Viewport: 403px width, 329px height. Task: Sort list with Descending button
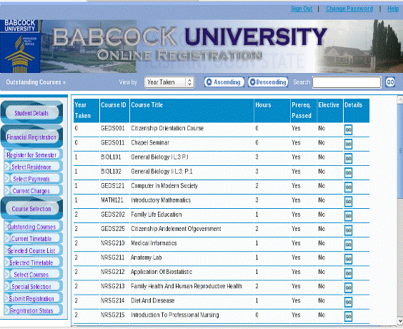point(268,82)
